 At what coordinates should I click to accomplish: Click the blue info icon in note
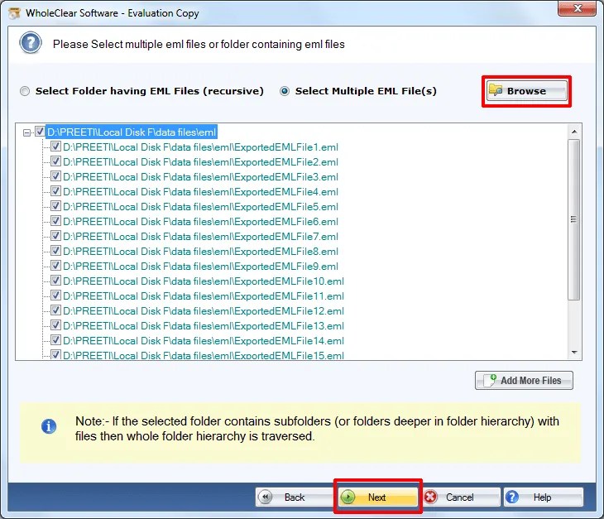click(x=49, y=426)
